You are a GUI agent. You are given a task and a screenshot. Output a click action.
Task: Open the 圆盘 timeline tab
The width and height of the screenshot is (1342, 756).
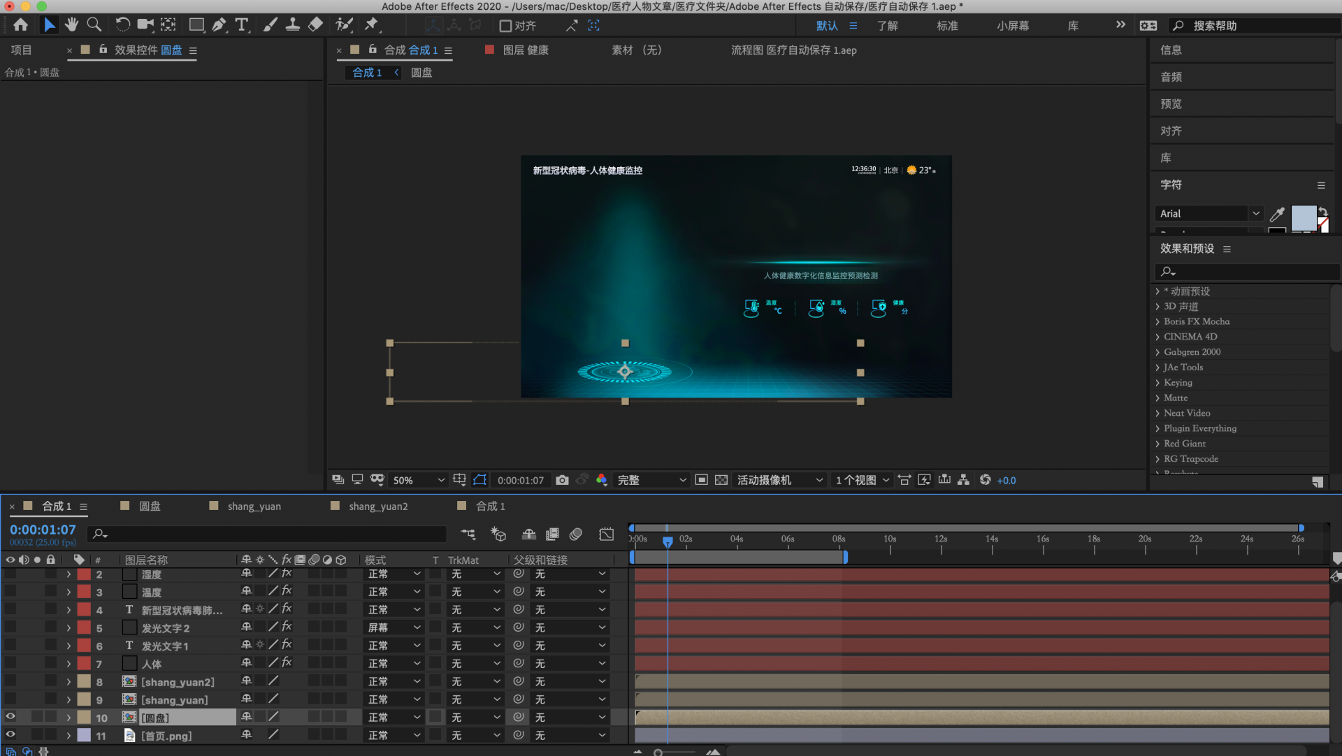coord(150,507)
